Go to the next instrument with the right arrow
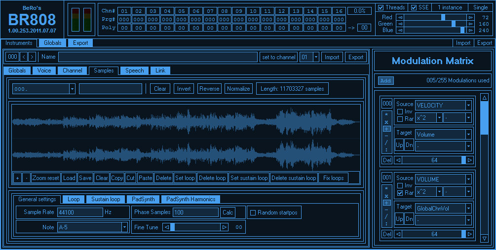The height and width of the screenshot is (250, 496). 32,57
